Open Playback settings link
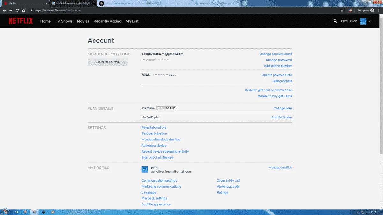Screen dimensions: 383x215 154,198
